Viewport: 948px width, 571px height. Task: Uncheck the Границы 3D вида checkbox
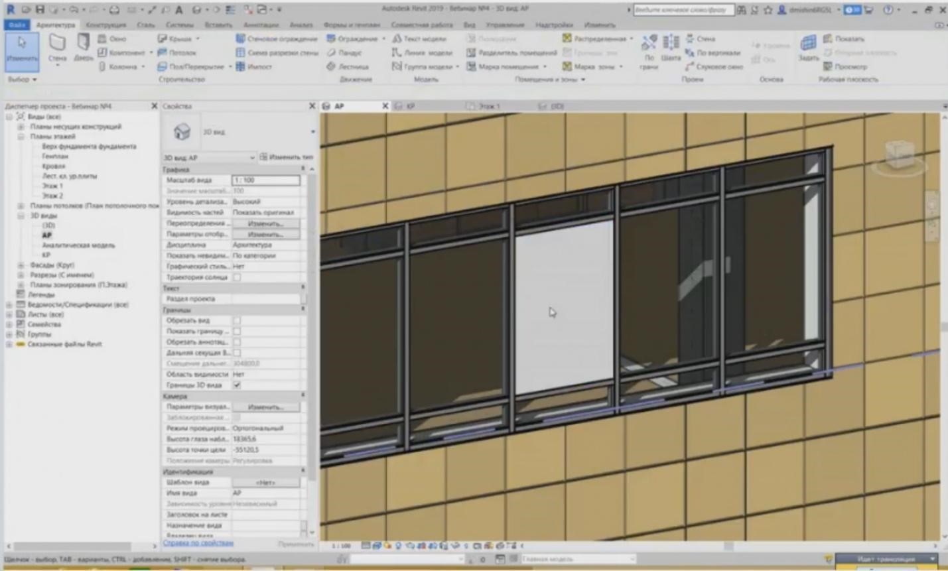(237, 385)
